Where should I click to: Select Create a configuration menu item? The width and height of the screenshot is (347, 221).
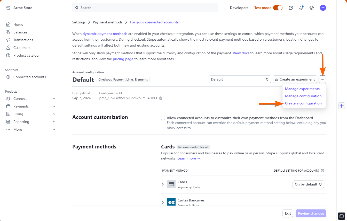click(x=303, y=103)
